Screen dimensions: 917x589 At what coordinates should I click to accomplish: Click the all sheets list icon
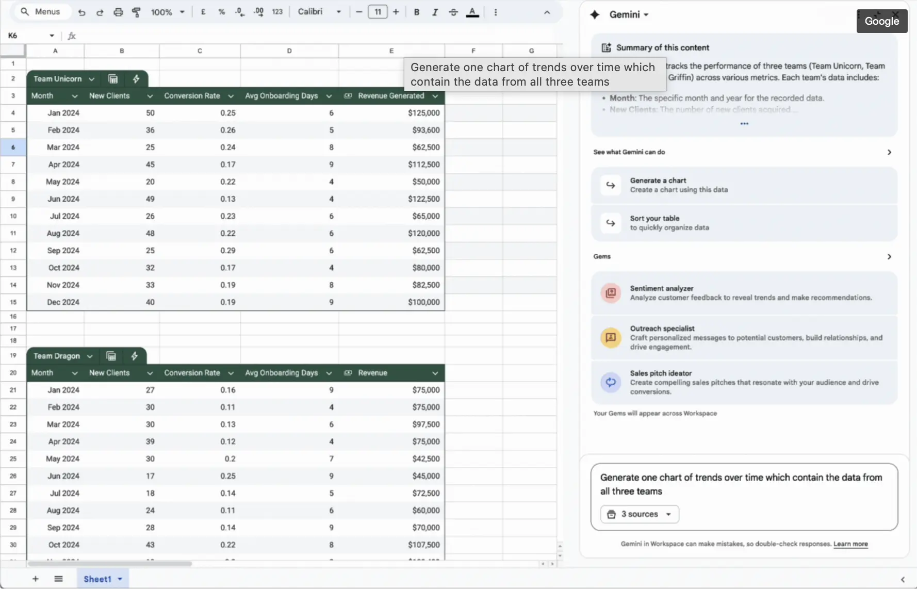[x=58, y=579]
